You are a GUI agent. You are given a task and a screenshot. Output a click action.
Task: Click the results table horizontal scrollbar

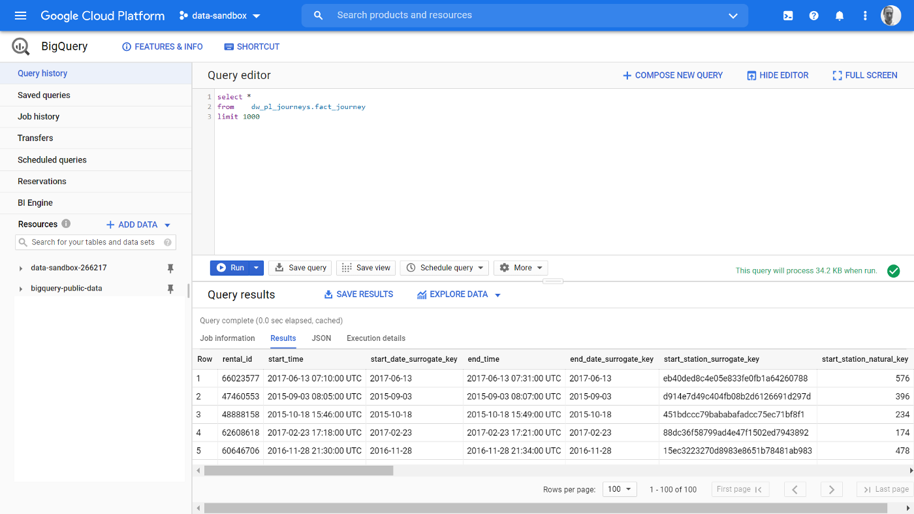pos(299,470)
